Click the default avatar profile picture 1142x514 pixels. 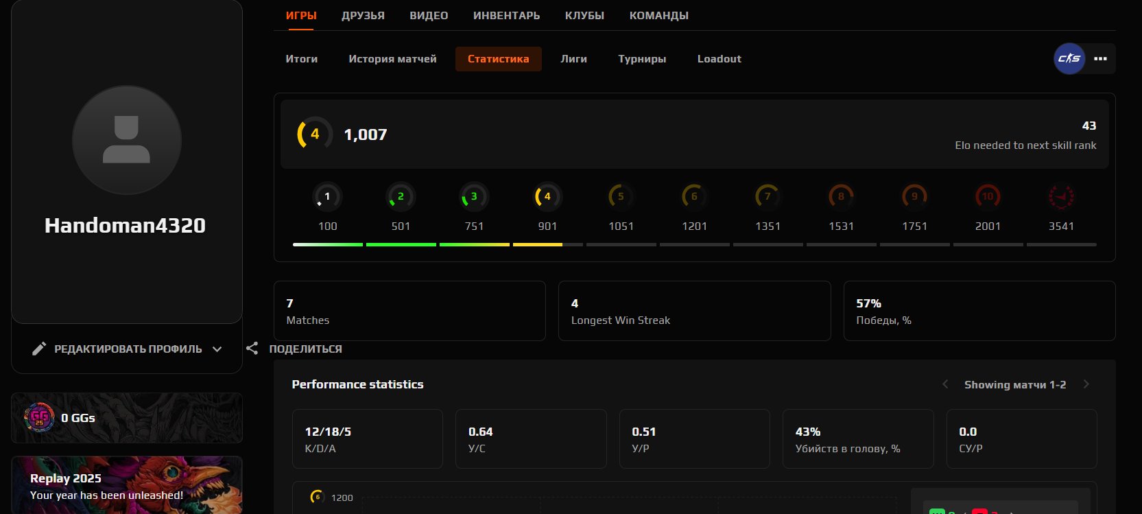coord(127,140)
